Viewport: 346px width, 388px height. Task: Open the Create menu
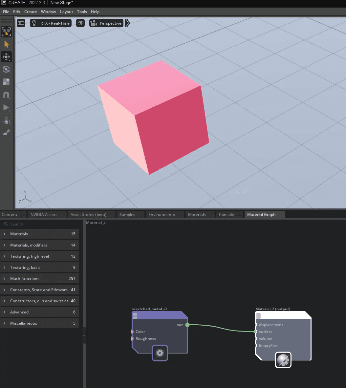pyautogui.click(x=31, y=12)
